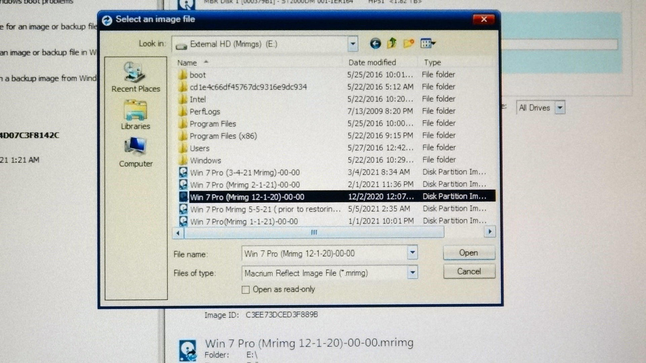
Task: Open the All Drives dropdown behind dialog
Action: pos(560,107)
